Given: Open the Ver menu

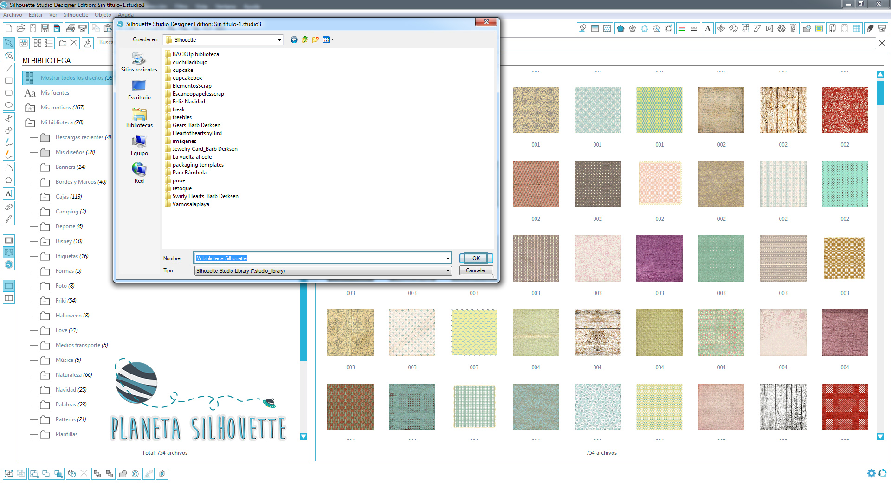Looking at the screenshot, I should 53,15.
